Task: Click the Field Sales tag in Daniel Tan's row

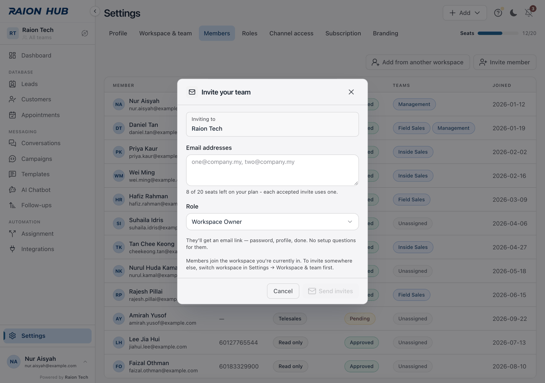Action: point(411,128)
